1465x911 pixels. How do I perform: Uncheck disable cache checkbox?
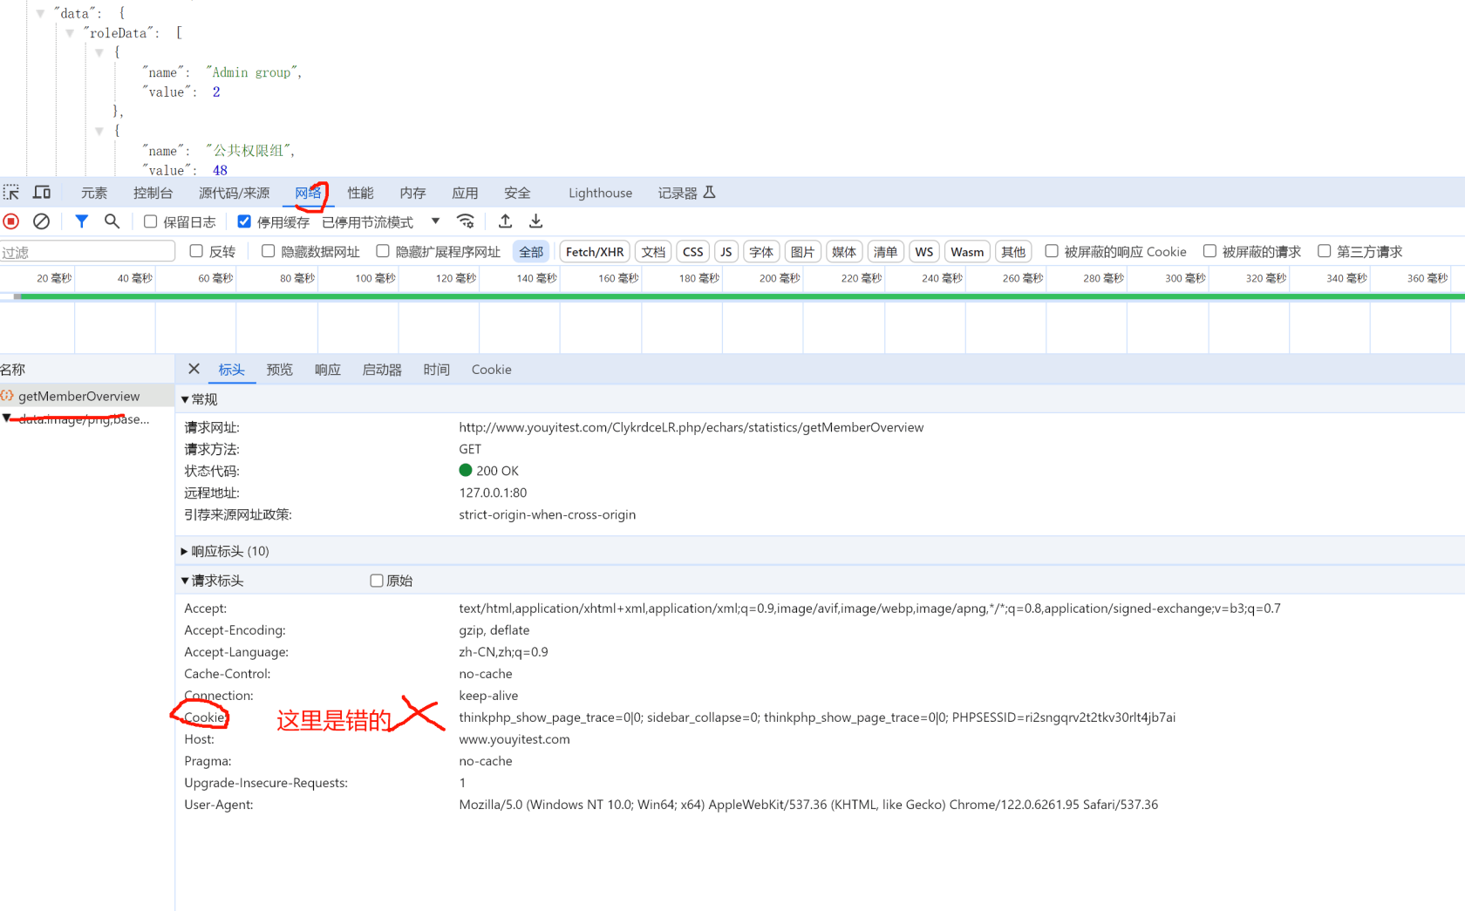pyautogui.click(x=244, y=221)
